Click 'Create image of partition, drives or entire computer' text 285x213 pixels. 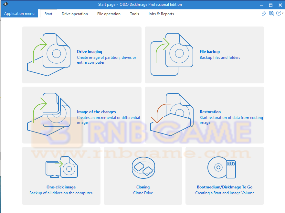pos(107,60)
